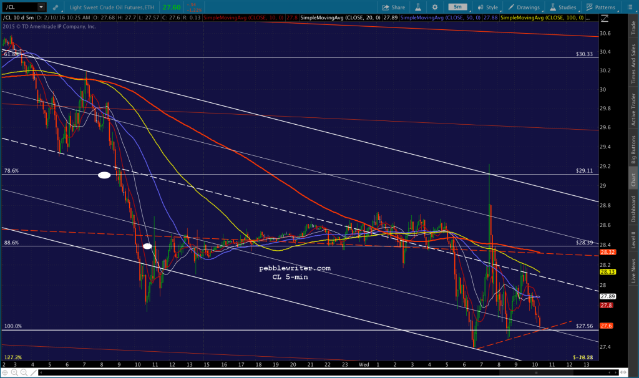The image size is (639, 378).
Task: Click the zoom out magnifier icon
Action: [x=24, y=372]
